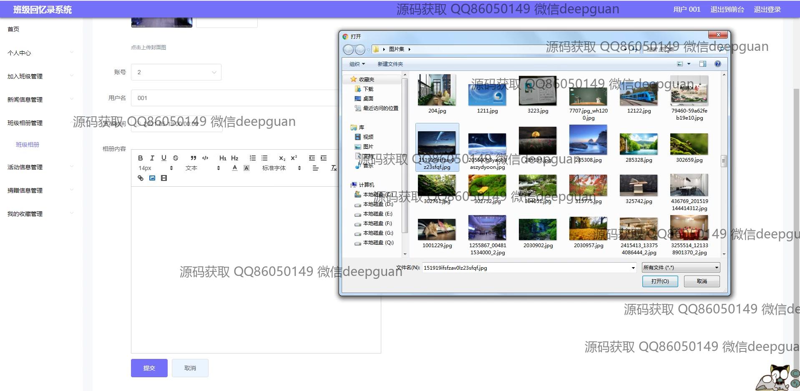Click the ordered list icon
The width and height of the screenshot is (800, 391).
252,158
